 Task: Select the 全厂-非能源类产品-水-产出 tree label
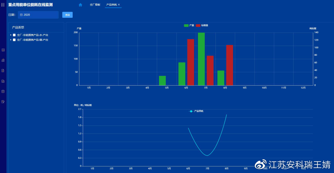tap(32, 35)
